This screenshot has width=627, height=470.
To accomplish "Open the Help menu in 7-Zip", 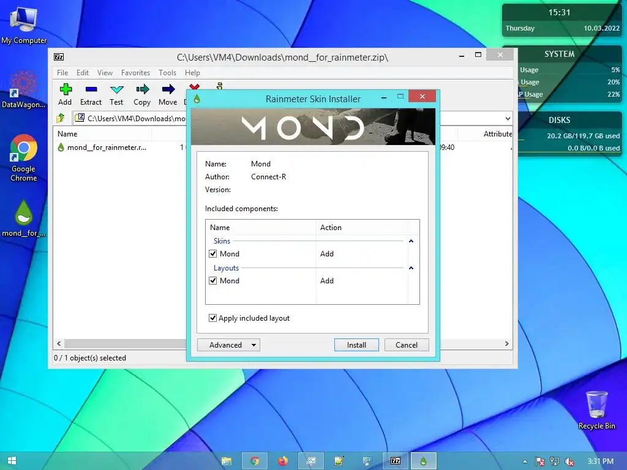I will pos(192,73).
